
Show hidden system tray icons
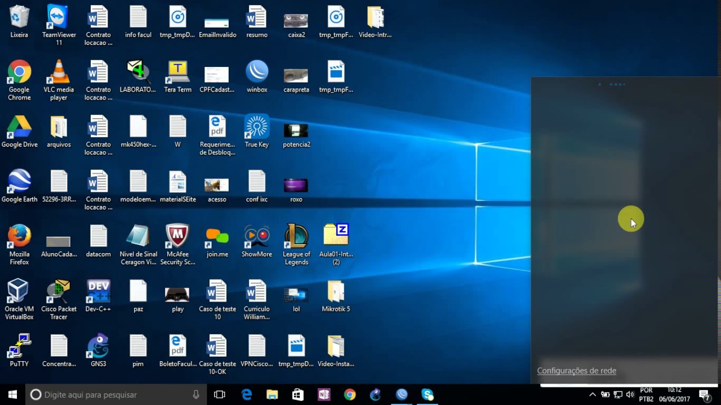click(x=593, y=395)
